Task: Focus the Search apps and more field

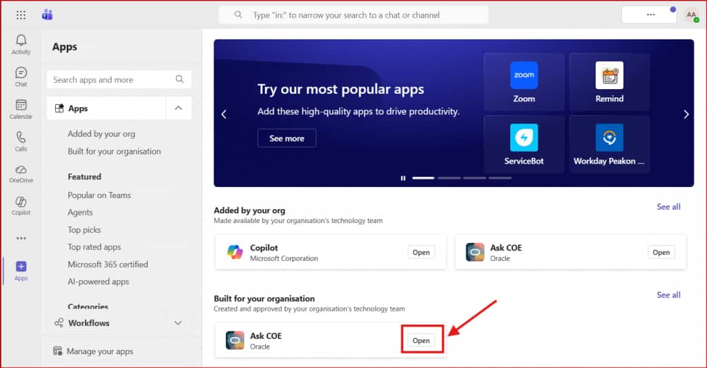Action: pyautogui.click(x=119, y=79)
